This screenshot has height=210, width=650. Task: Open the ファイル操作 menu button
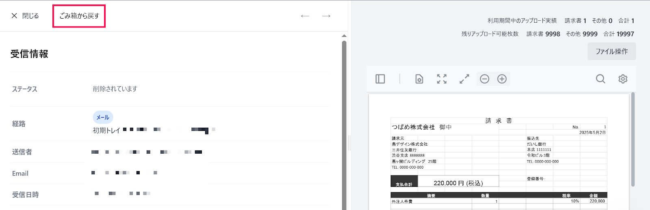click(612, 51)
